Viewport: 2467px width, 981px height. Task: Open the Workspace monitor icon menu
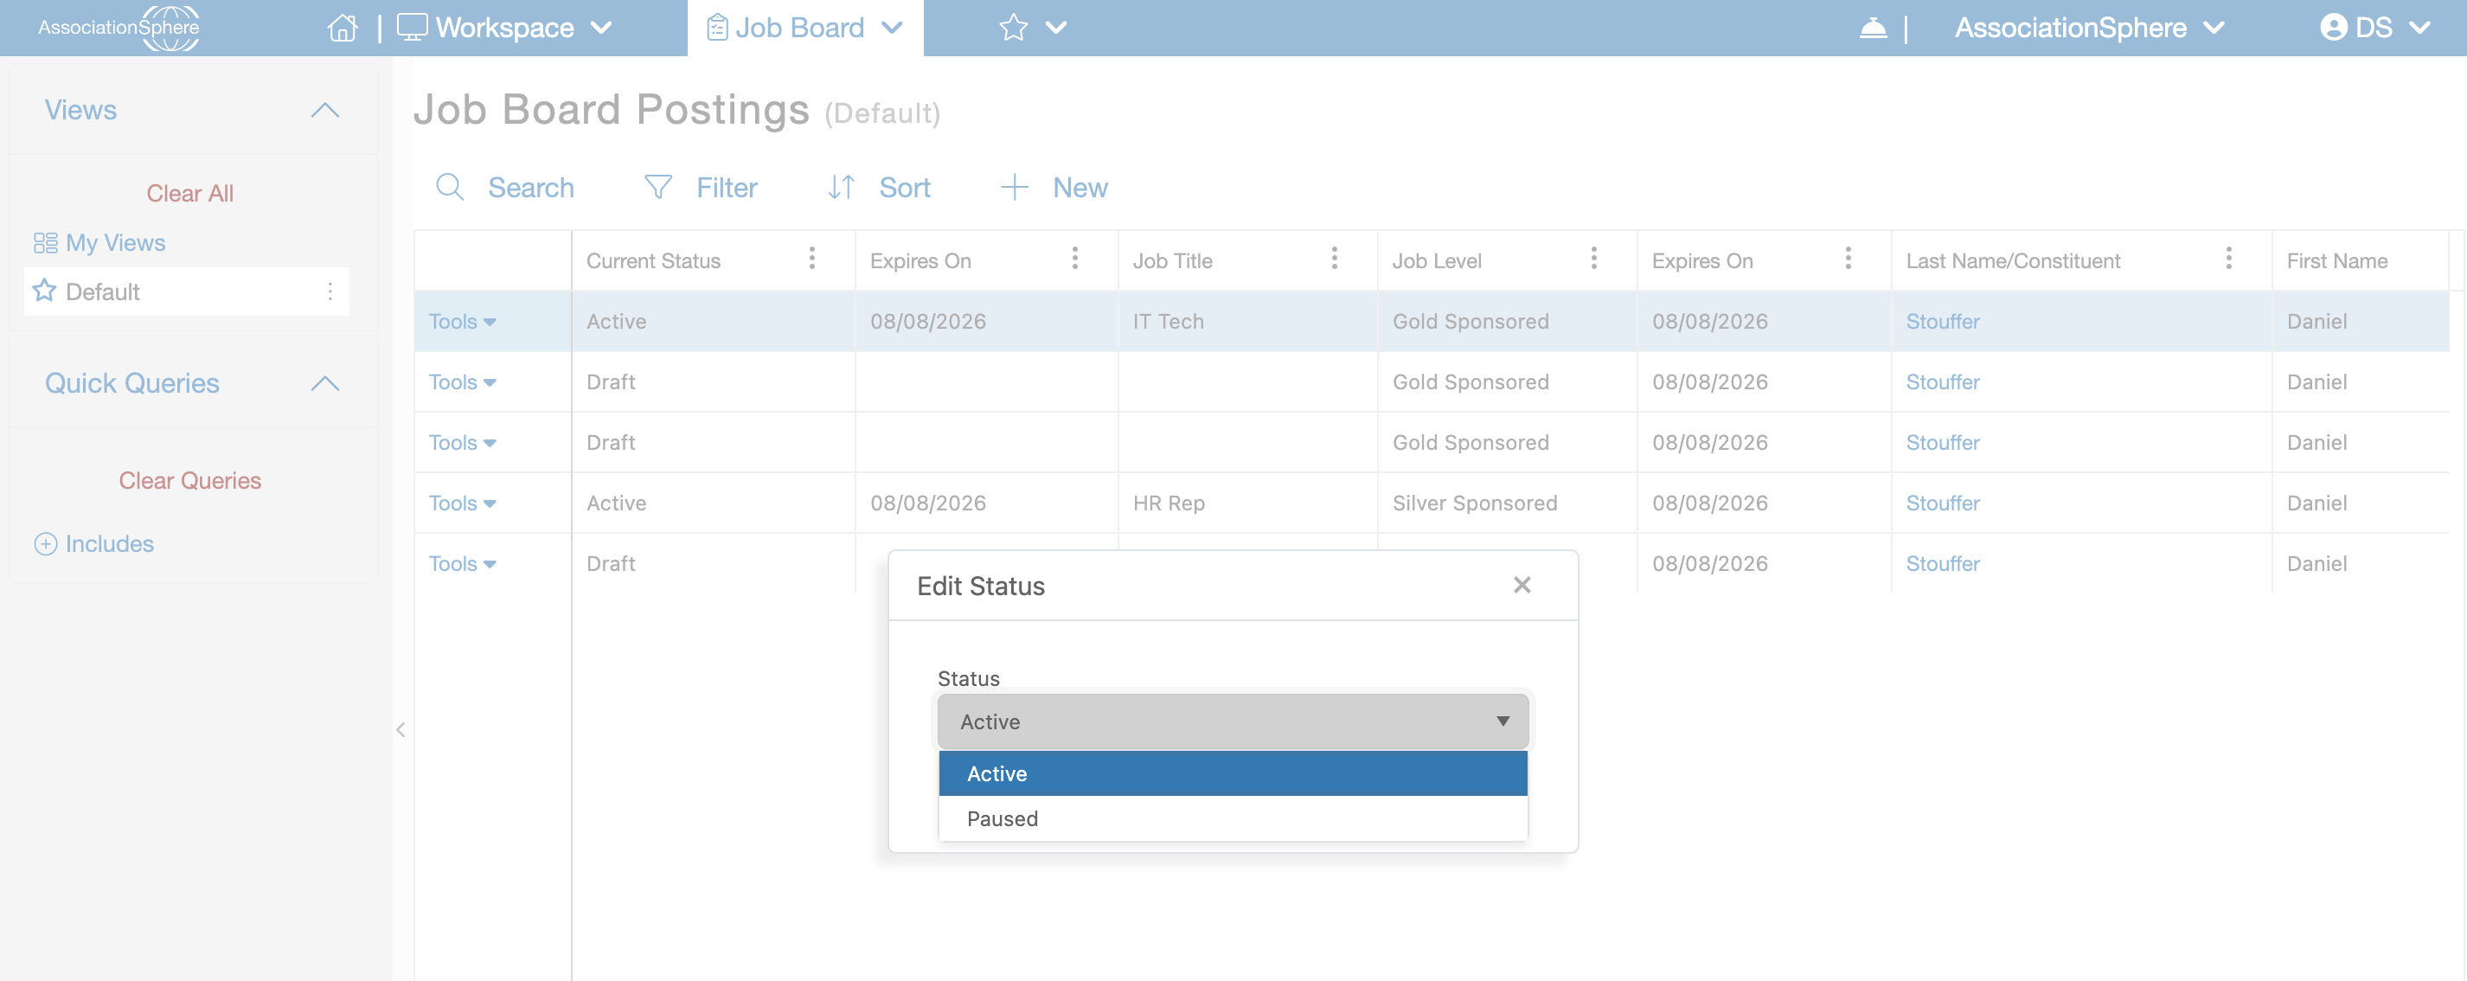point(412,27)
